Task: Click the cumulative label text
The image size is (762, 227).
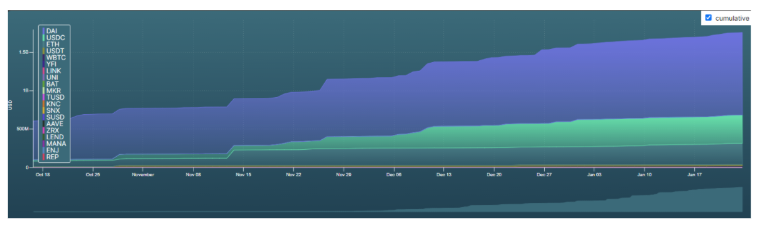Action: click(732, 19)
